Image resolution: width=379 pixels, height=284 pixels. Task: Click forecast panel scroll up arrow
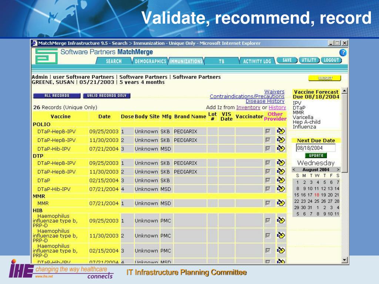pyautogui.click(x=345, y=91)
